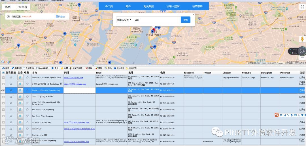Screen dimensions: 306x146
Task: Click the 搜索 search button
Action: pyautogui.click(x=186, y=20)
